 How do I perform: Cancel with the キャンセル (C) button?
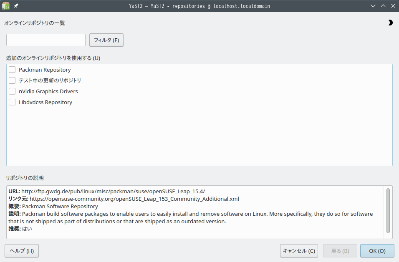click(299, 251)
